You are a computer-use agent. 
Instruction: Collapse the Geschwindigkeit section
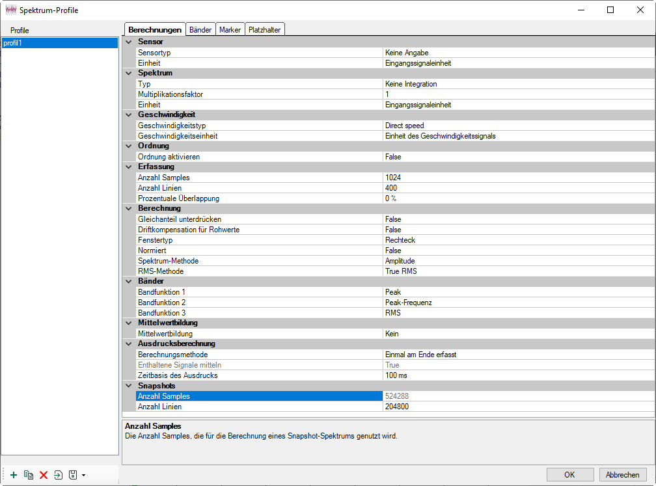pos(129,115)
